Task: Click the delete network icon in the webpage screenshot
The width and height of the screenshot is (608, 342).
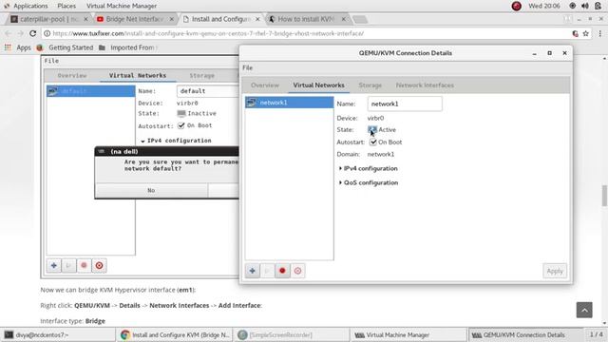Action: pyautogui.click(x=99, y=266)
